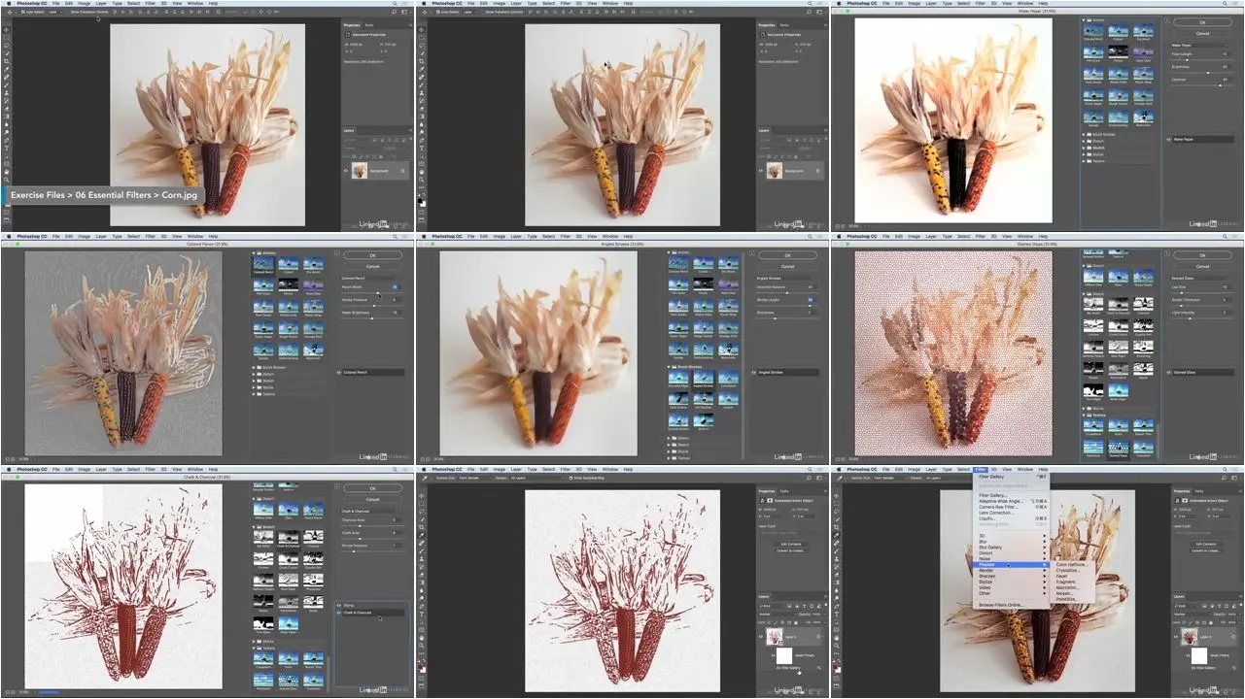This screenshot has height=699, width=1245.
Task: Select Quick Selection tool in the Corn.jpg caption frame
Action: tap(6, 52)
